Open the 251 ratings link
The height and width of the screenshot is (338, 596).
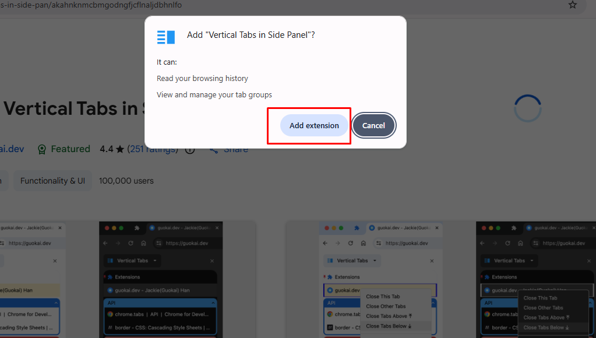[x=153, y=149]
